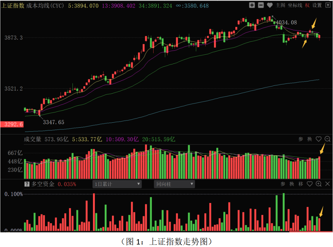Click the up-arrow icon at top right
333x247 pixels.
coord(328,5)
